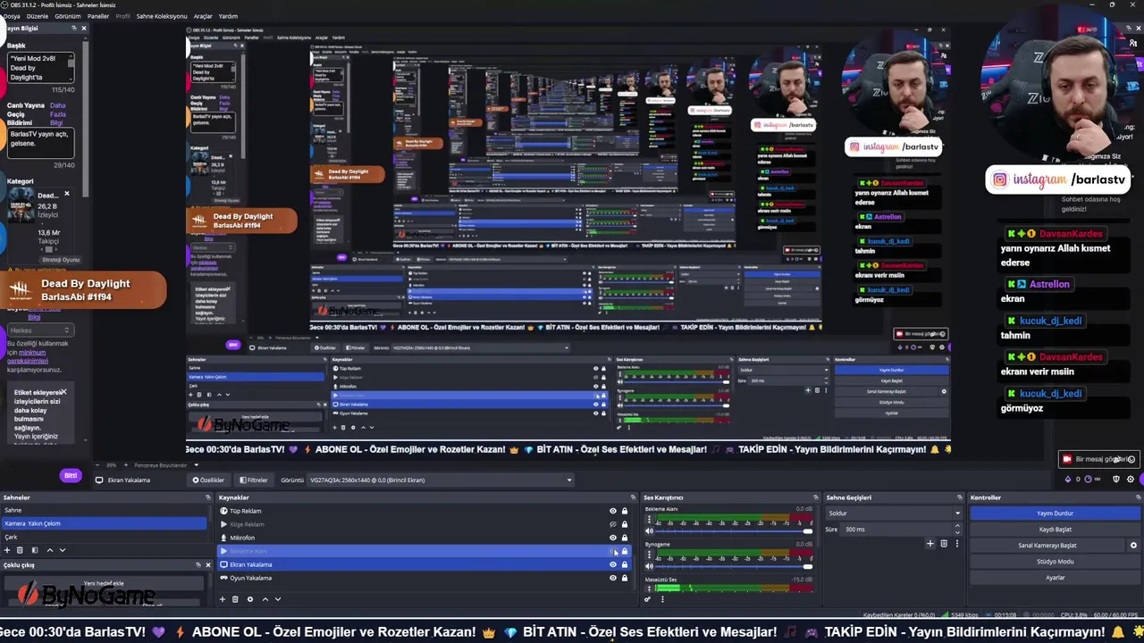Open chat settings gear icon below chat
The image size is (1144, 643).
click(x=1131, y=480)
